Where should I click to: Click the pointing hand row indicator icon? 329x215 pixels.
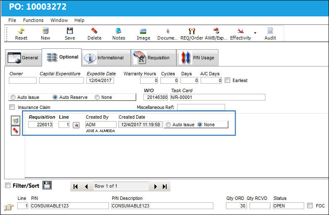click(x=9, y=207)
